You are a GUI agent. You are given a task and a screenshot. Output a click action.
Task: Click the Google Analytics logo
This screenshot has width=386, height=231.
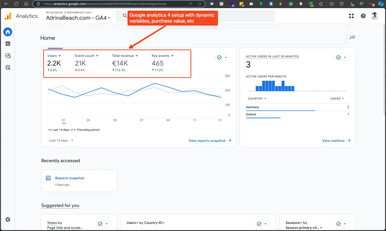click(x=7, y=16)
